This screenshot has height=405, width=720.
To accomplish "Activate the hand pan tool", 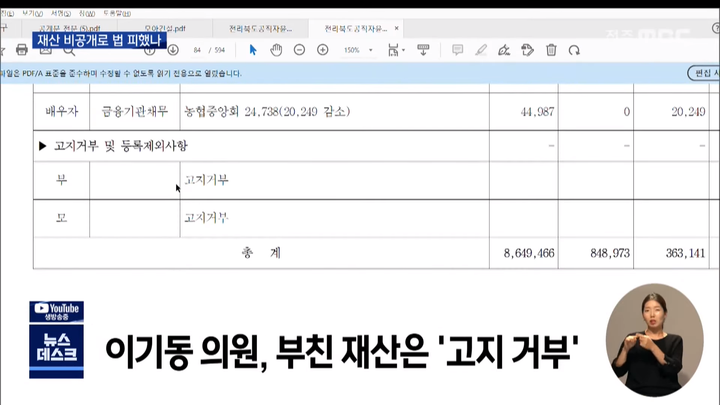I will click(x=276, y=50).
